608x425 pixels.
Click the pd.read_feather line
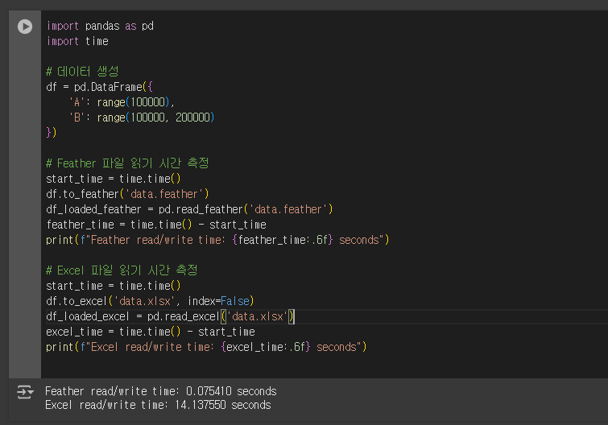pyautogui.click(x=189, y=209)
